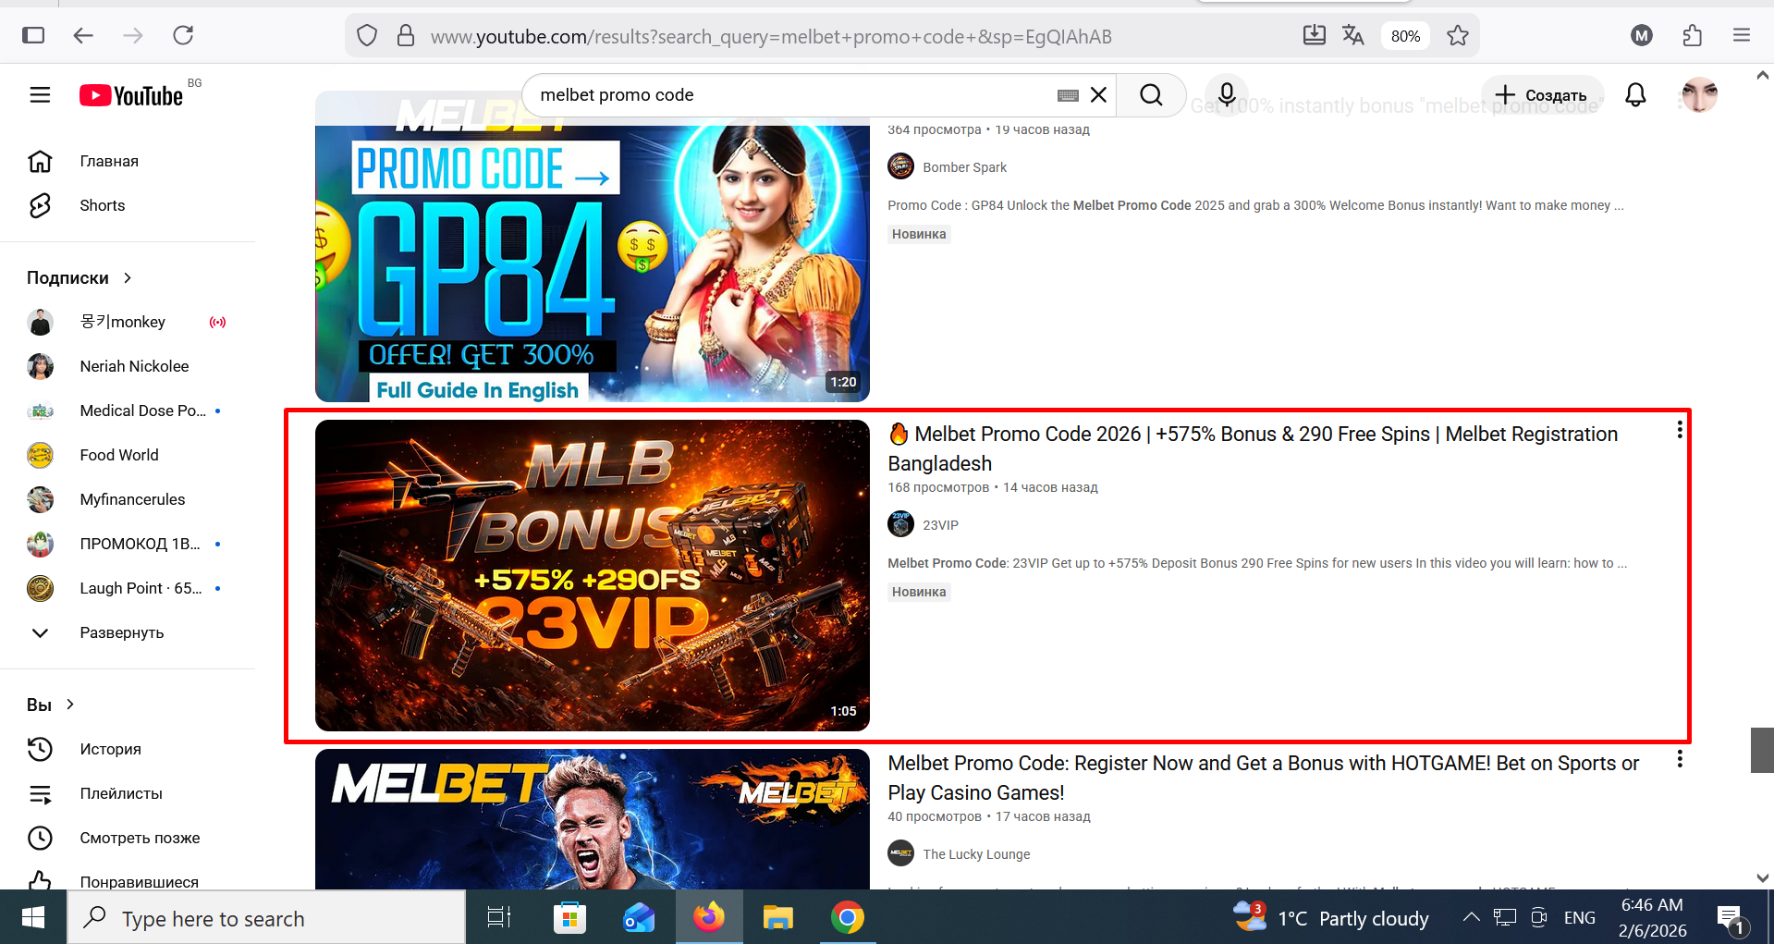The width and height of the screenshot is (1774, 944).
Task: Open the HOTGAME Melbet Promo Code video title
Action: coord(1263,778)
